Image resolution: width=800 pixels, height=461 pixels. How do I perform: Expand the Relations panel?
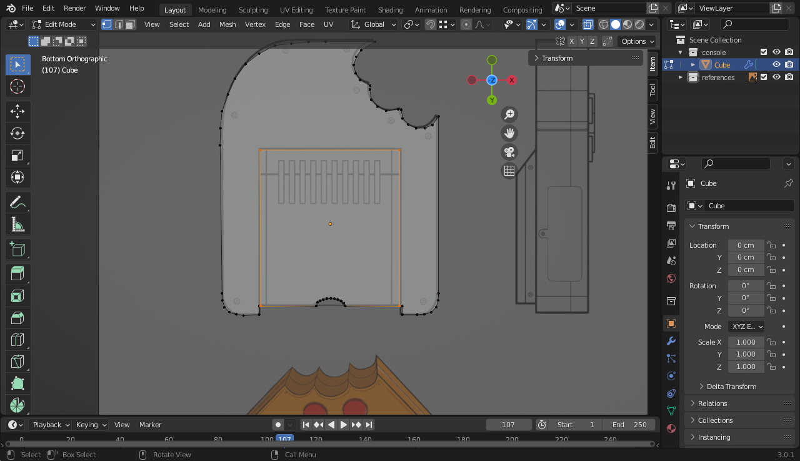tap(712, 403)
